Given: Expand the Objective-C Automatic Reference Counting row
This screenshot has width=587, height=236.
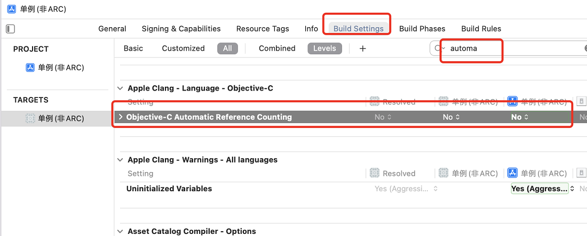Looking at the screenshot, I should point(121,117).
